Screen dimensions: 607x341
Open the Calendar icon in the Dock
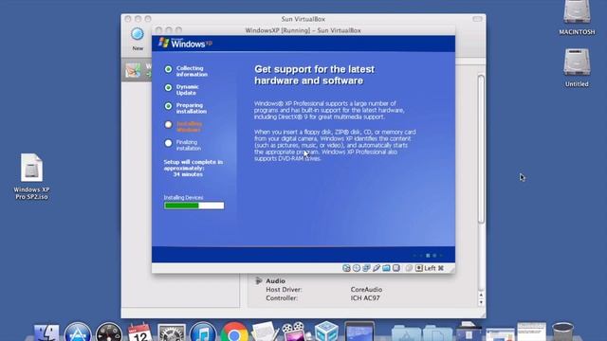pos(139,332)
